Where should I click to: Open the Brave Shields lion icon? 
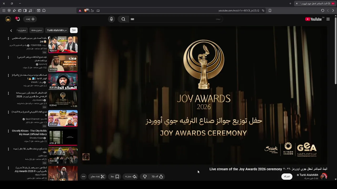[86, 10]
